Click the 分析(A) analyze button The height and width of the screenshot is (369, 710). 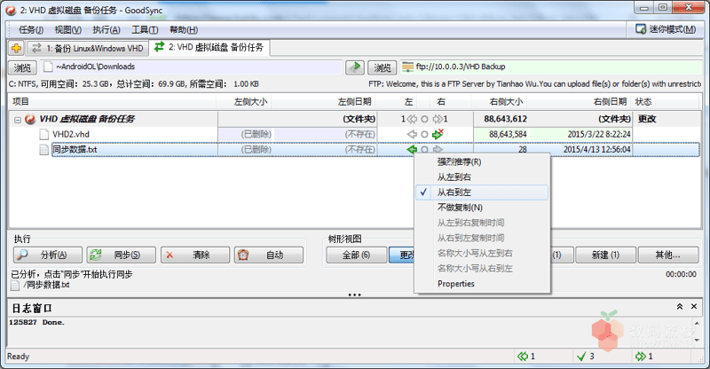point(48,255)
